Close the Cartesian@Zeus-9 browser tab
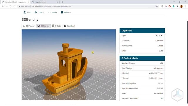This screenshot has width=188, height=106. [x=28, y=2]
